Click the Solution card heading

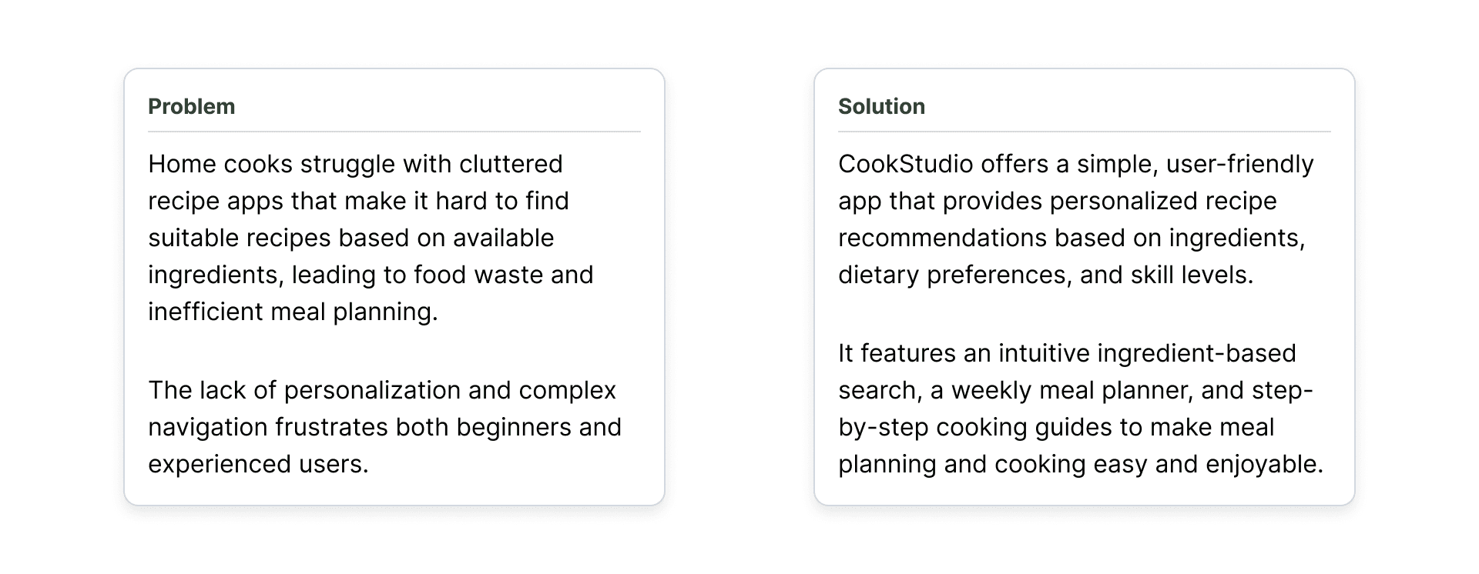click(x=881, y=106)
